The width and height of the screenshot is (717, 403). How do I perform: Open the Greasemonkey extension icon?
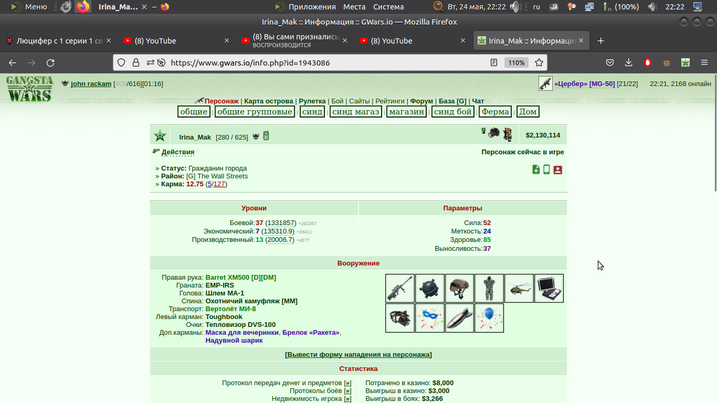(x=667, y=63)
